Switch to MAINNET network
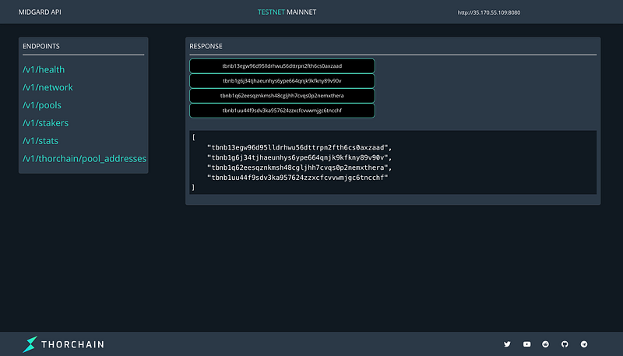Viewport: 623px width, 356px height. (x=301, y=12)
